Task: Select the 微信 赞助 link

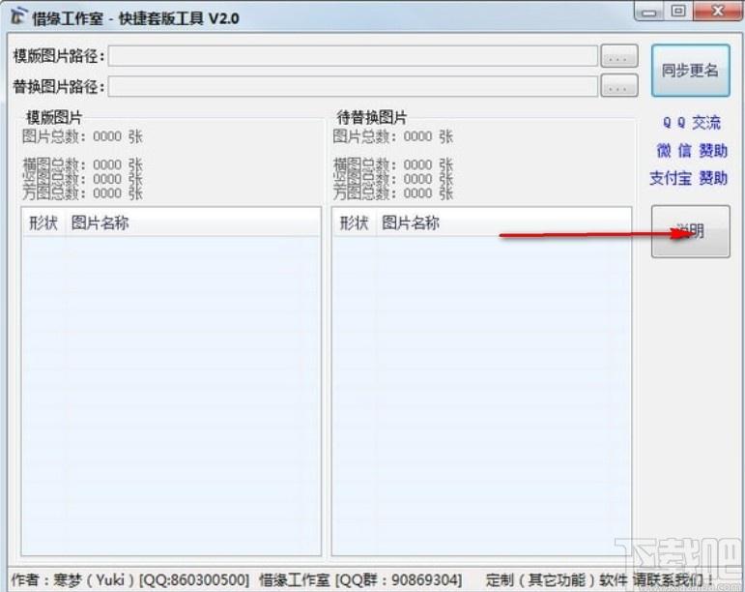Action: pyautogui.click(x=690, y=151)
